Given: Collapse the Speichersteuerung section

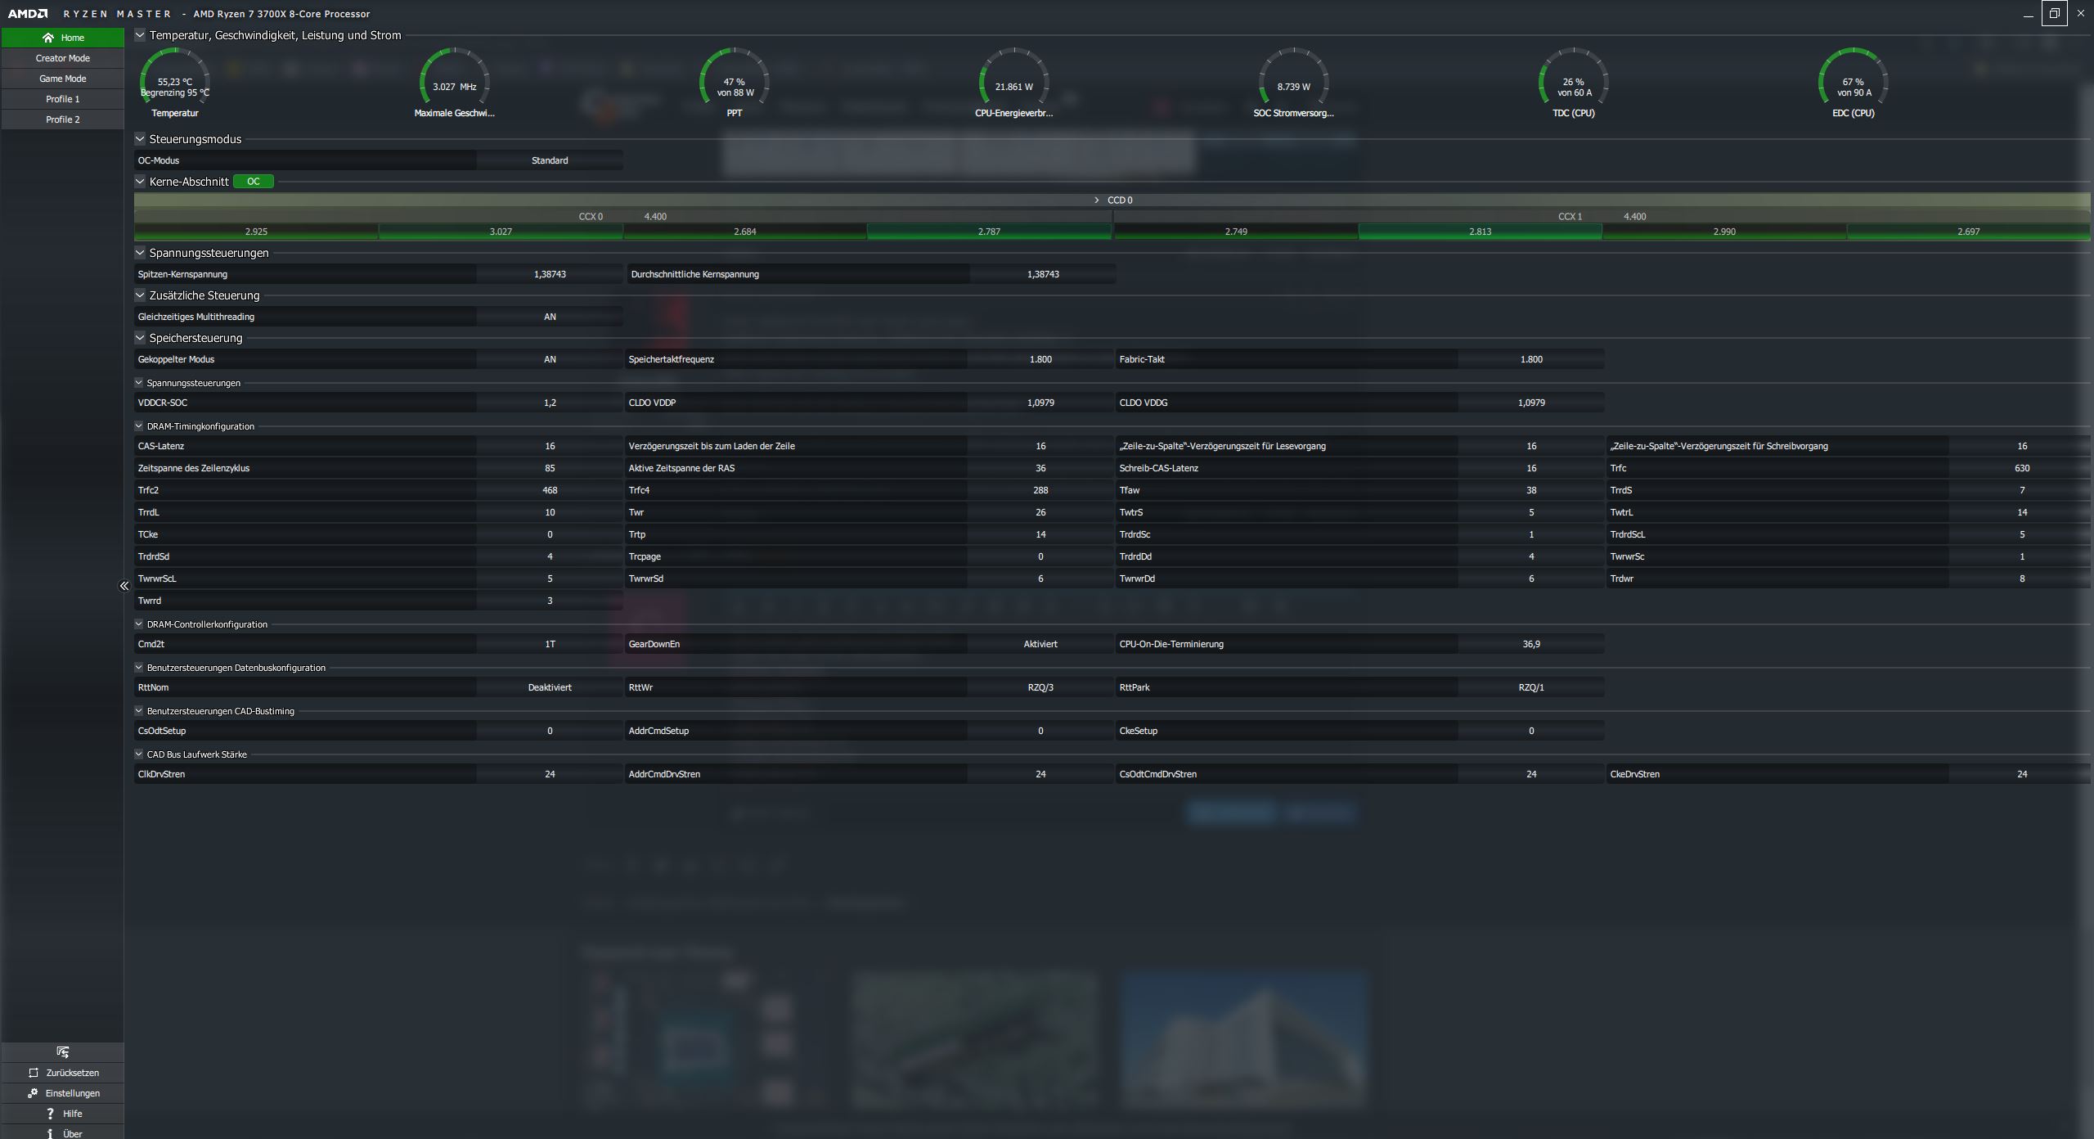Looking at the screenshot, I should (140, 338).
